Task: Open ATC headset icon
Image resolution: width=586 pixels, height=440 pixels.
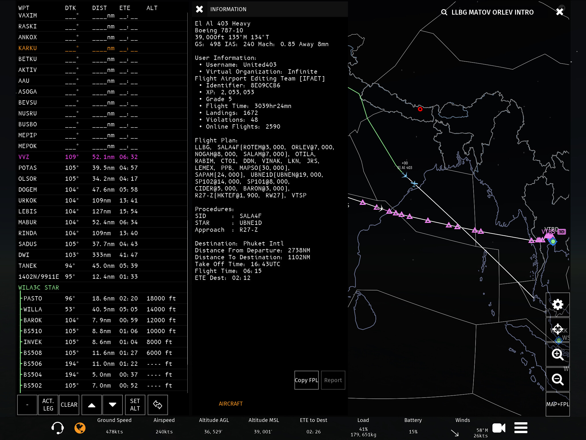Action: click(x=57, y=428)
